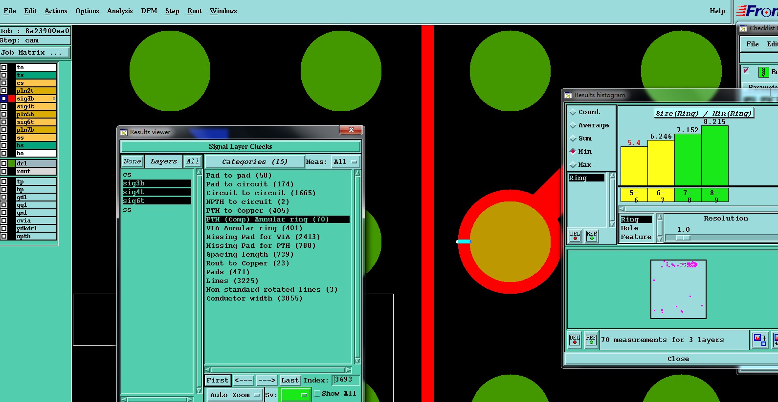Click categories horizontal scroll left arrow
Image resolution: width=778 pixels, height=402 pixels.
[x=208, y=370]
